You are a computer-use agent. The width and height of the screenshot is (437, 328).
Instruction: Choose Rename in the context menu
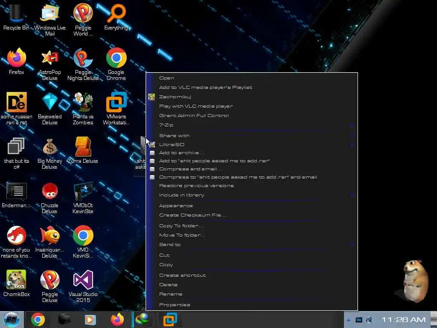[252, 294]
